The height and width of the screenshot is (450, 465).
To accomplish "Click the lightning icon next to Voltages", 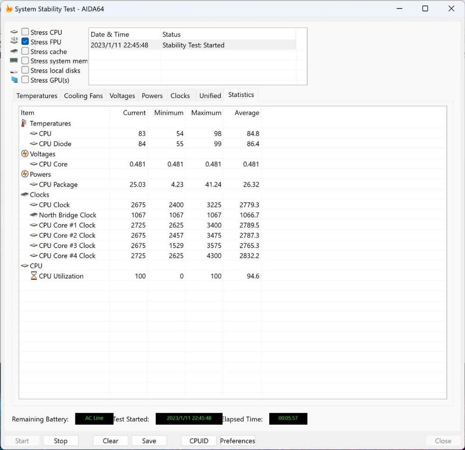I will [x=24, y=153].
